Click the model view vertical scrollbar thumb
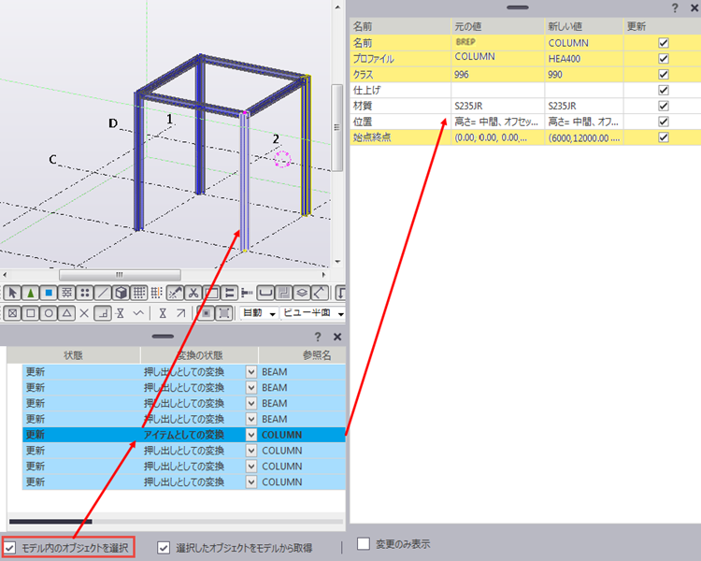Viewport: 701px width, 561px height. [x=336, y=128]
